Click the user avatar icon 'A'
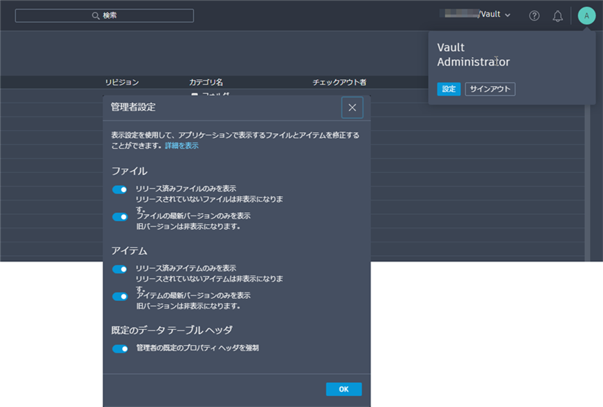The image size is (603, 407). click(x=586, y=16)
